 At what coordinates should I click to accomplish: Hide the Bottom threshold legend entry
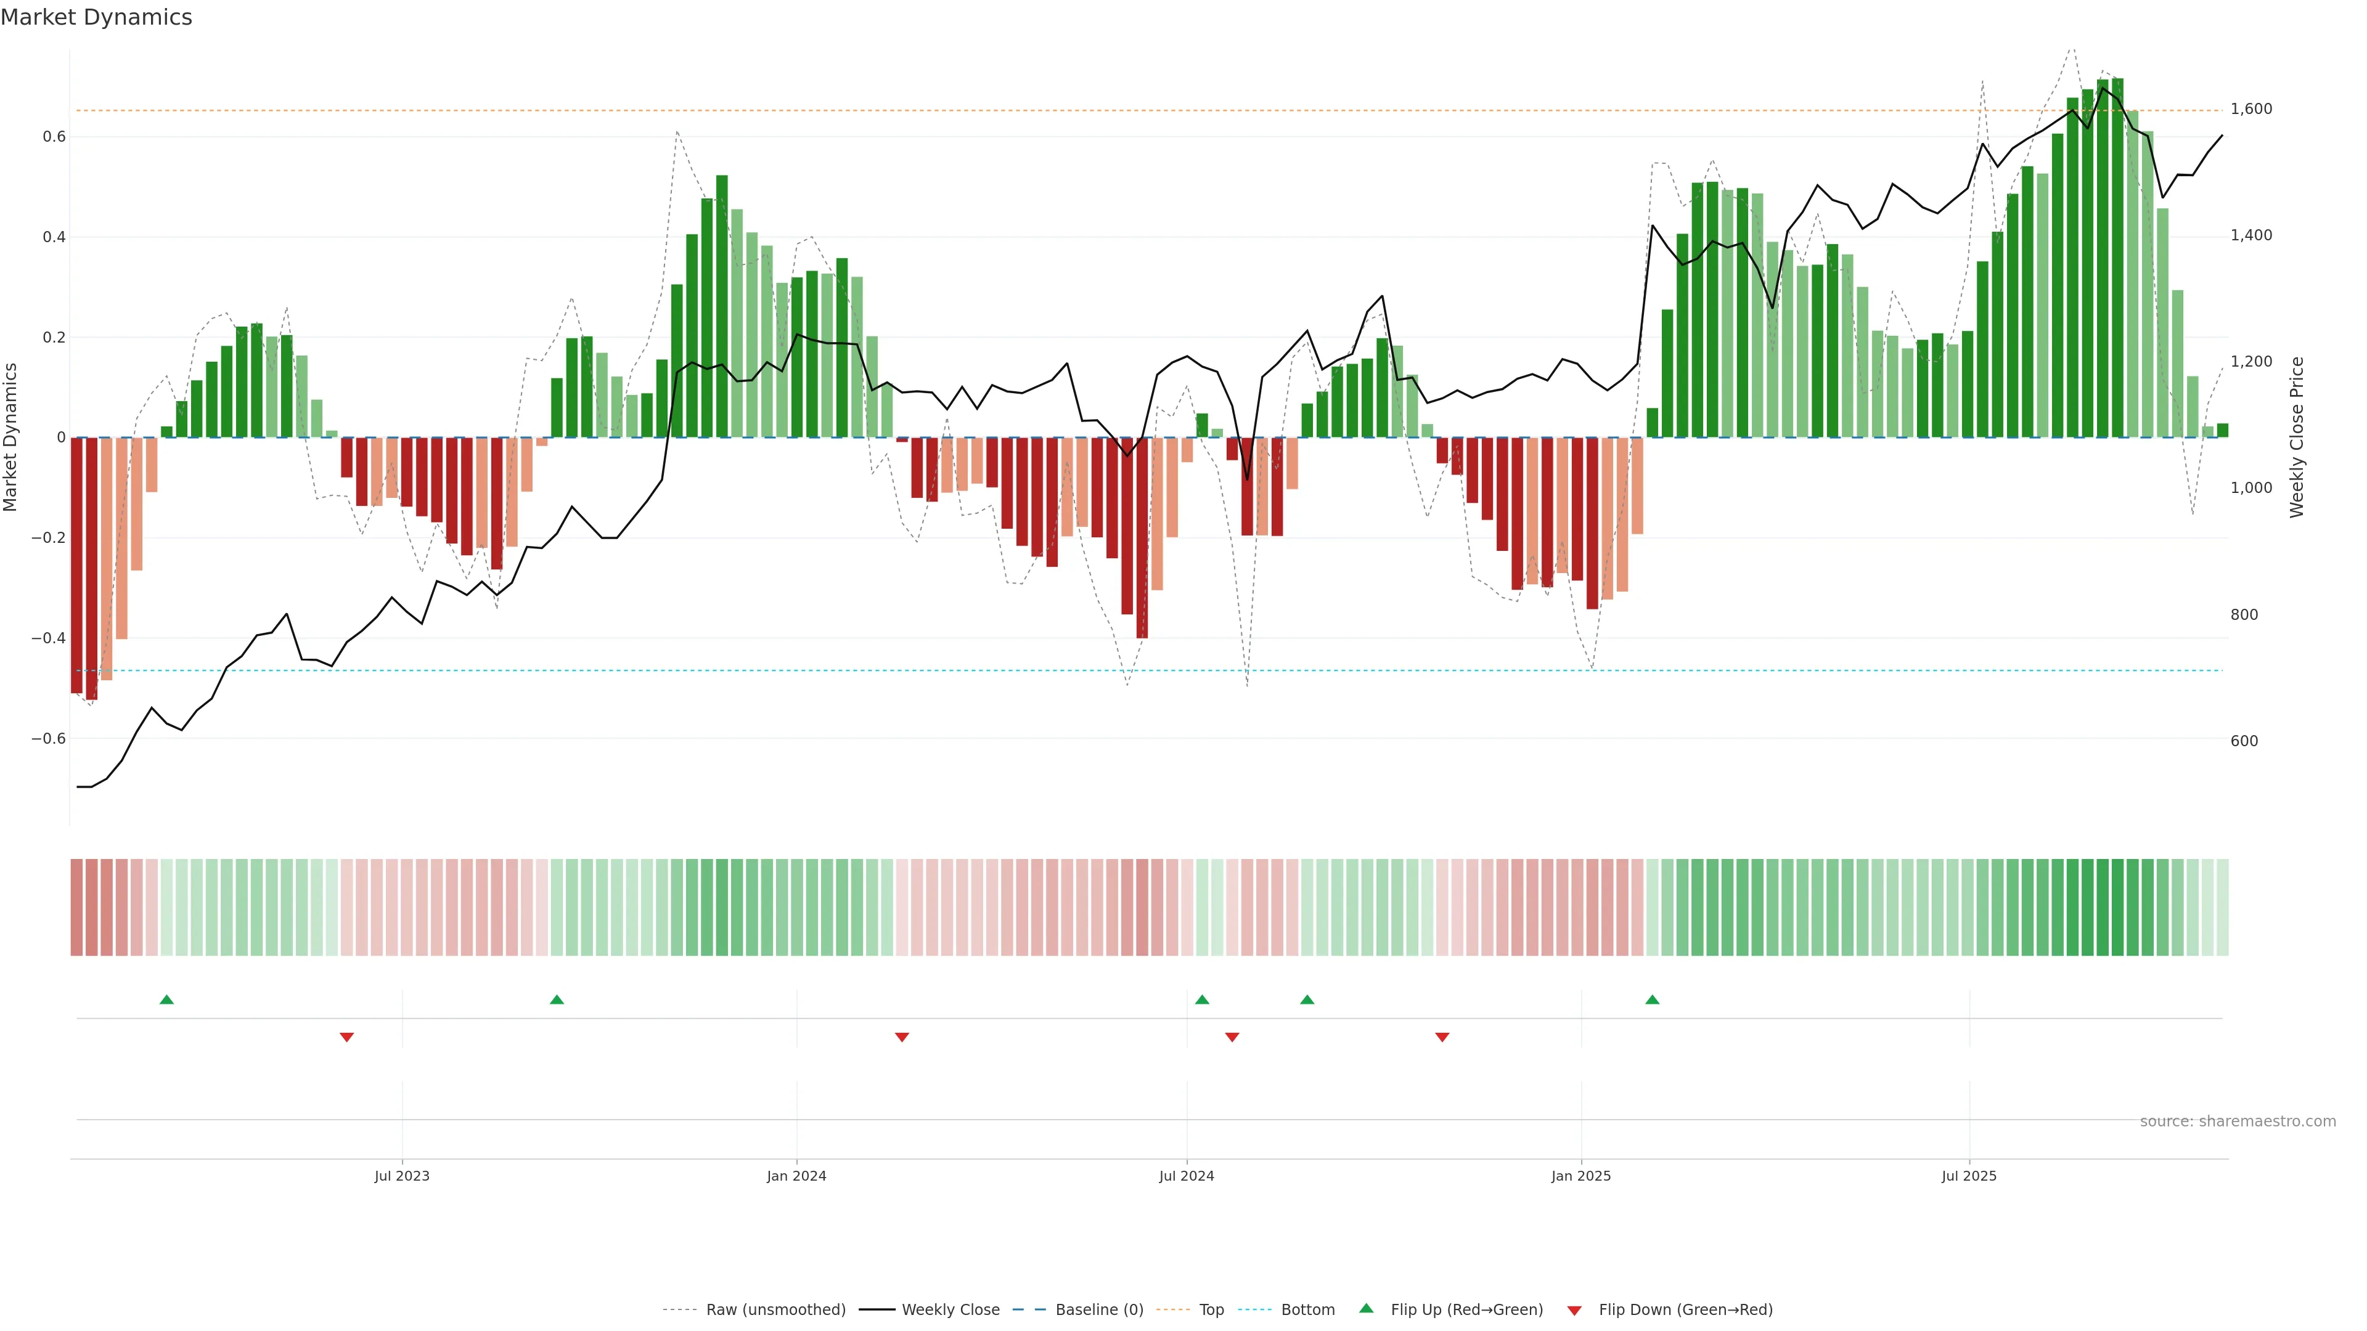[1307, 1310]
